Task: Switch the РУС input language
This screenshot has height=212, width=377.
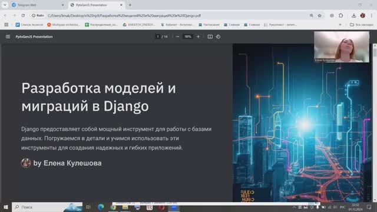Action: pyautogui.click(x=343, y=207)
